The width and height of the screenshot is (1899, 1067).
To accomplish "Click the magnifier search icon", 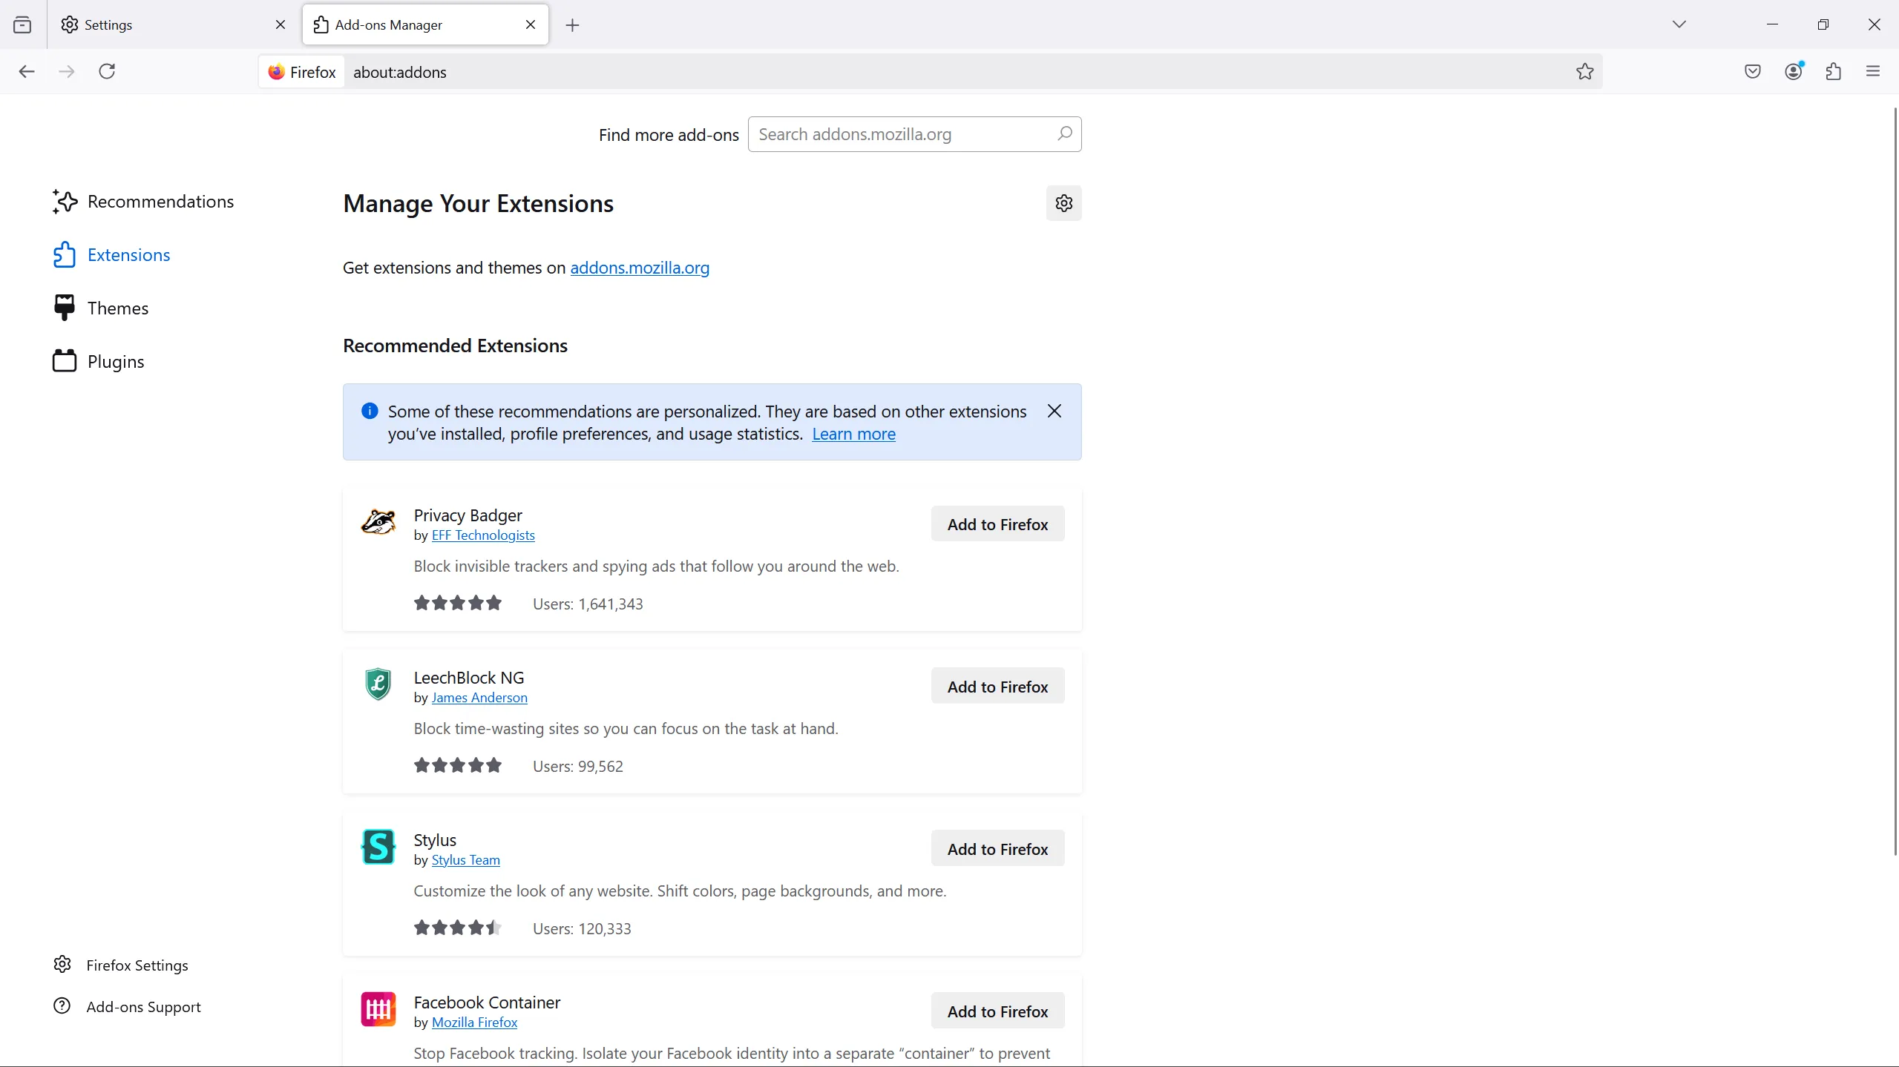I will [1065, 133].
